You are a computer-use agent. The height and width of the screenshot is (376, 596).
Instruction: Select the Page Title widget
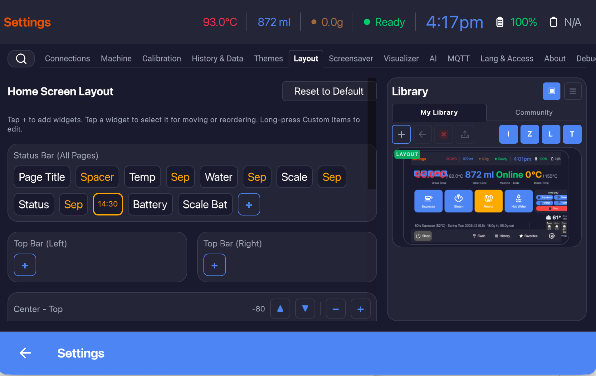(x=42, y=177)
